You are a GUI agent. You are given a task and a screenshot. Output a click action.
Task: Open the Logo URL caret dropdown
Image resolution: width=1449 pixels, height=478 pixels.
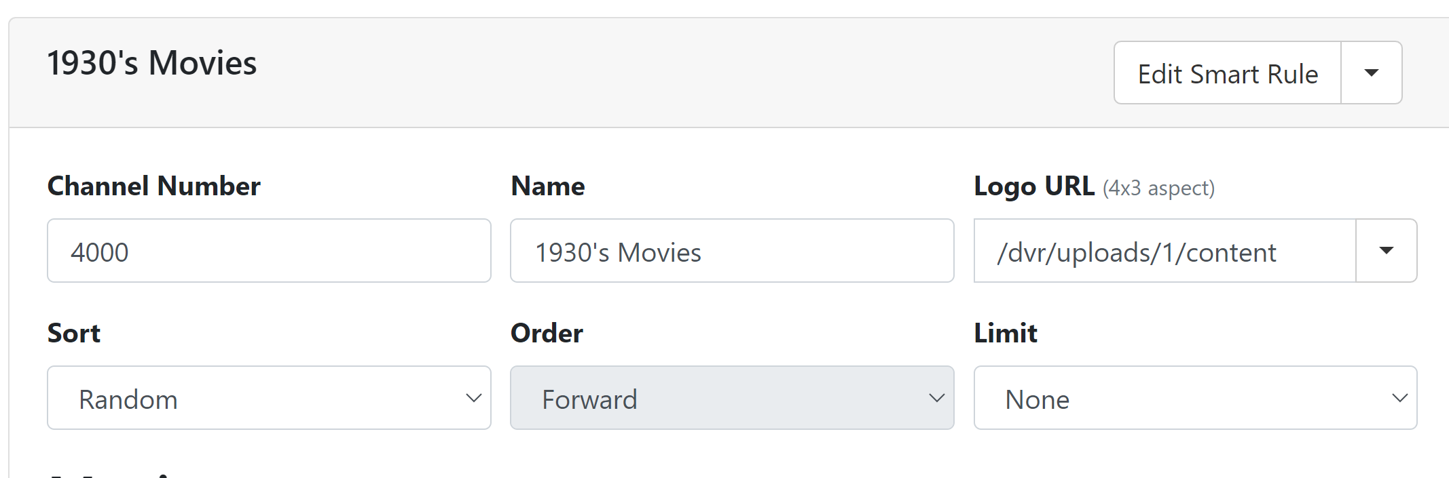coord(1387,251)
